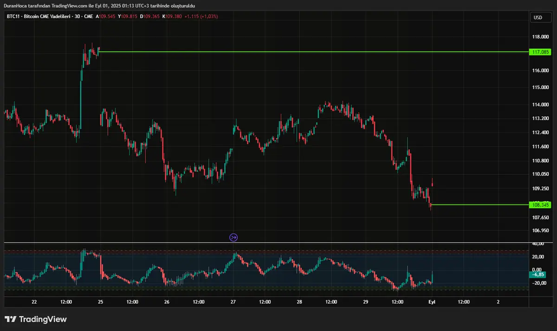
Task: Click the 112.400 price axis label
Action: click(541, 133)
